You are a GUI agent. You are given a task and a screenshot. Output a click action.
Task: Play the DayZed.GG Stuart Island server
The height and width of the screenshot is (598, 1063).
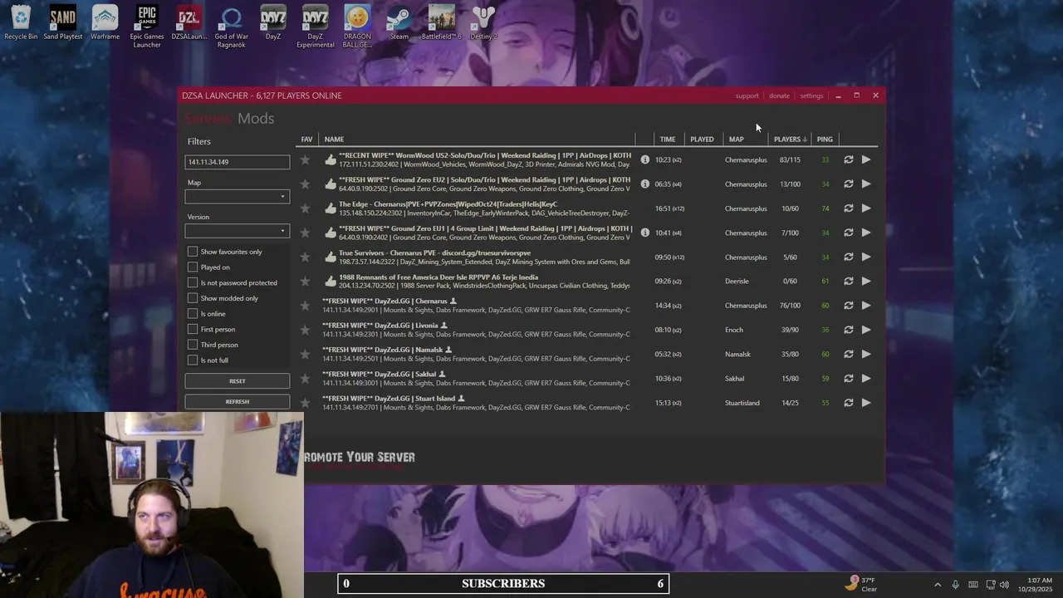[x=866, y=403]
